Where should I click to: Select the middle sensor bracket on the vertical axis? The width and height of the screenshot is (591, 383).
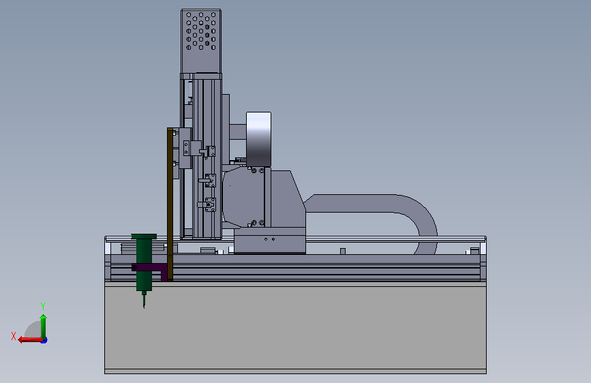pyautogui.click(x=209, y=181)
